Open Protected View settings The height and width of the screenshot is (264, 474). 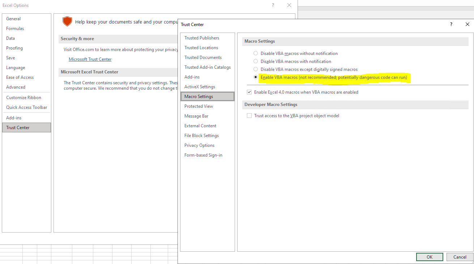tap(207, 106)
